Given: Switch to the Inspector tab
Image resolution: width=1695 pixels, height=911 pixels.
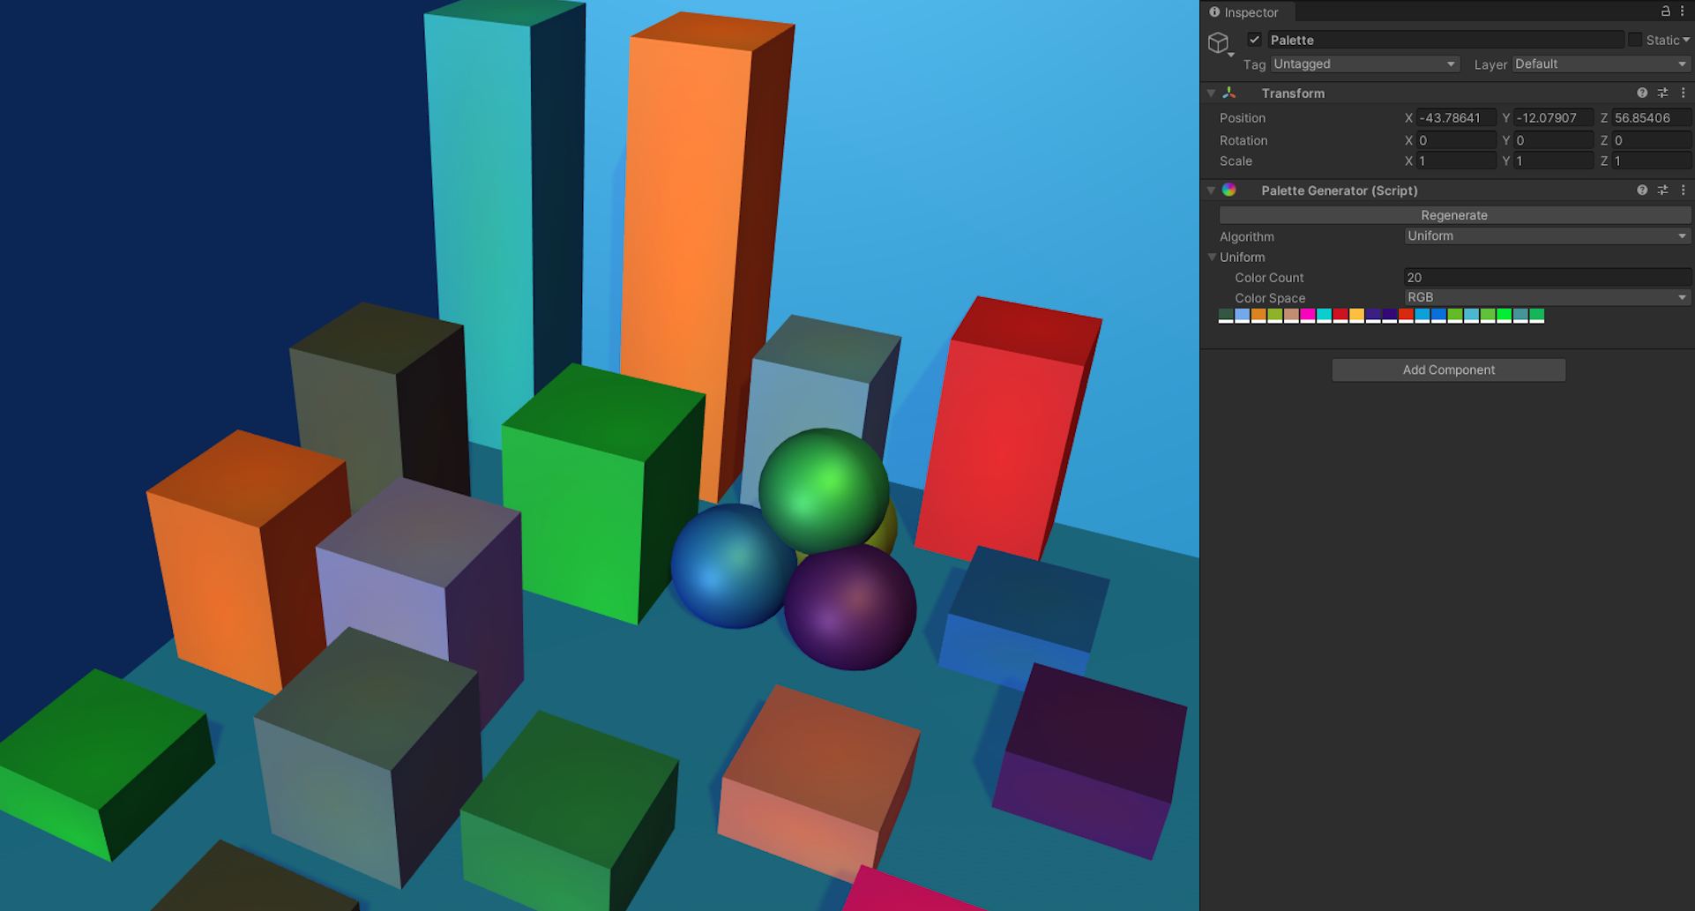Looking at the screenshot, I should 1246,12.
